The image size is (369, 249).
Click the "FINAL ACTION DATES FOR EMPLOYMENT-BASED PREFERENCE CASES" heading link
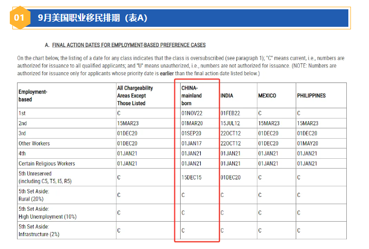coord(129,45)
